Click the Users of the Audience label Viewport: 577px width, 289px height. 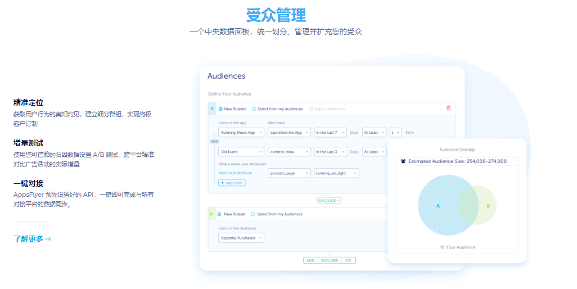tap(237, 228)
